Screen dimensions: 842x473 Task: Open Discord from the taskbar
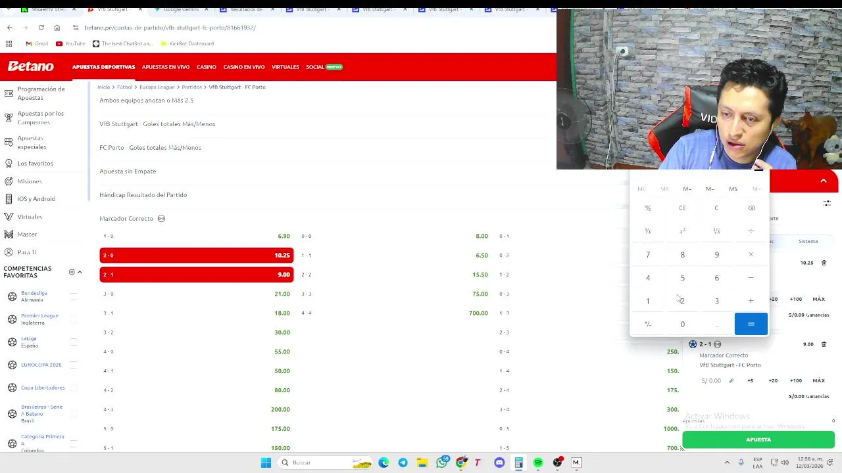pos(499,462)
